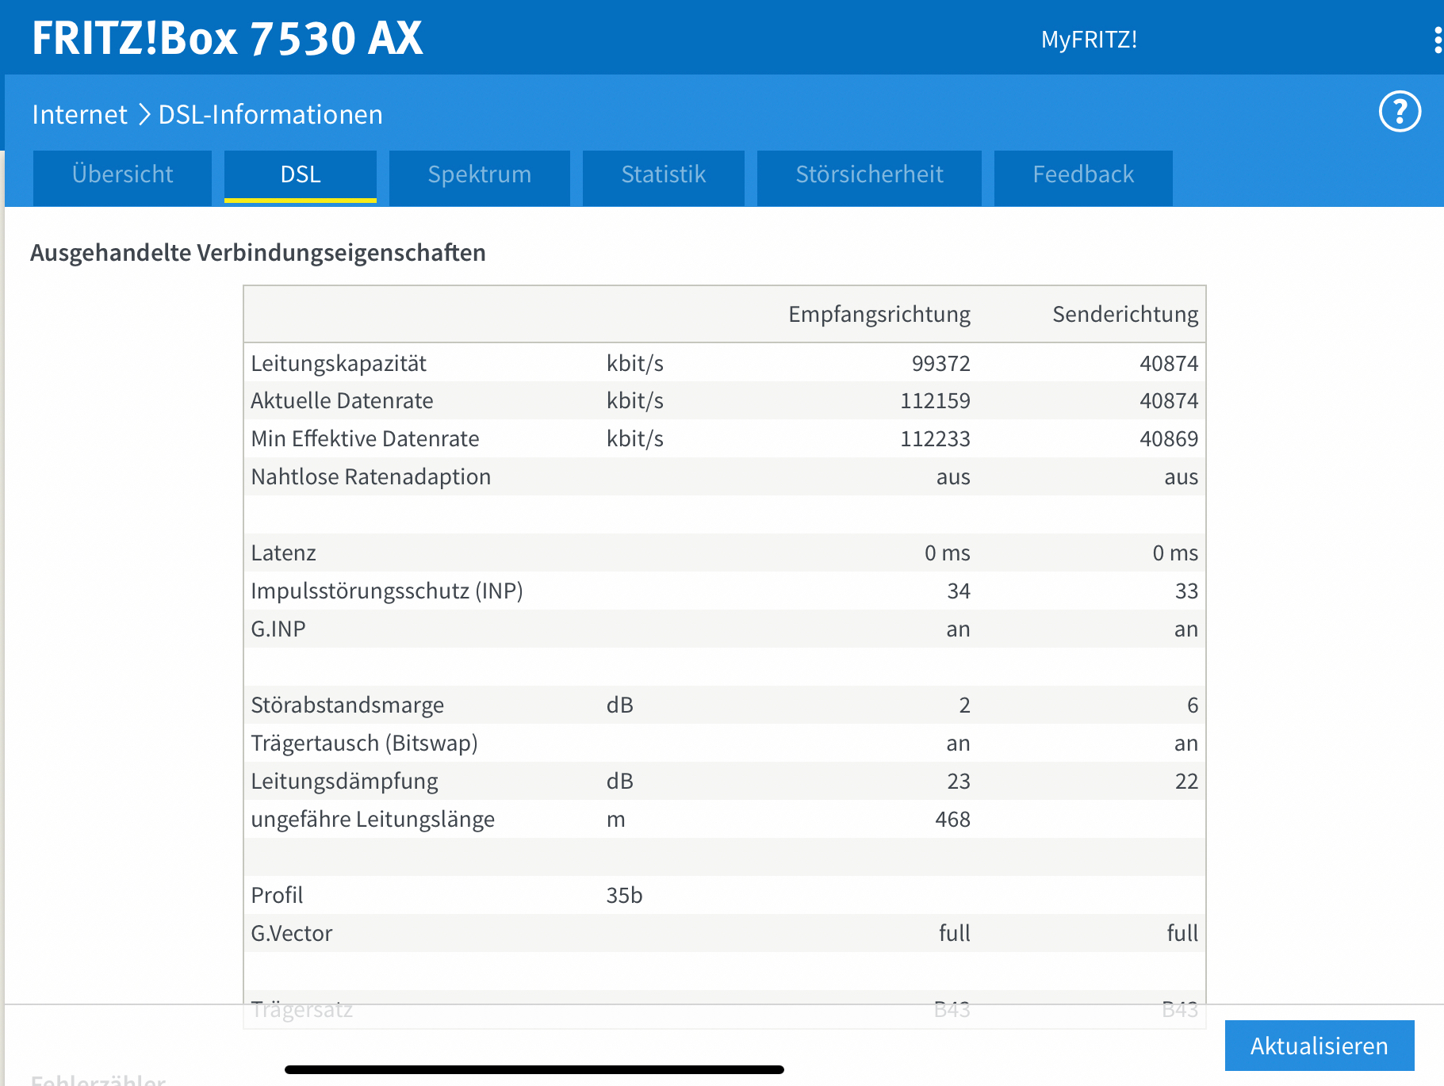Select the INP send value 33
1444x1086 pixels.
(1186, 591)
